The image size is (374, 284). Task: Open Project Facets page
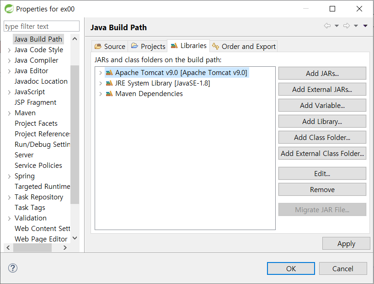tap(36, 123)
